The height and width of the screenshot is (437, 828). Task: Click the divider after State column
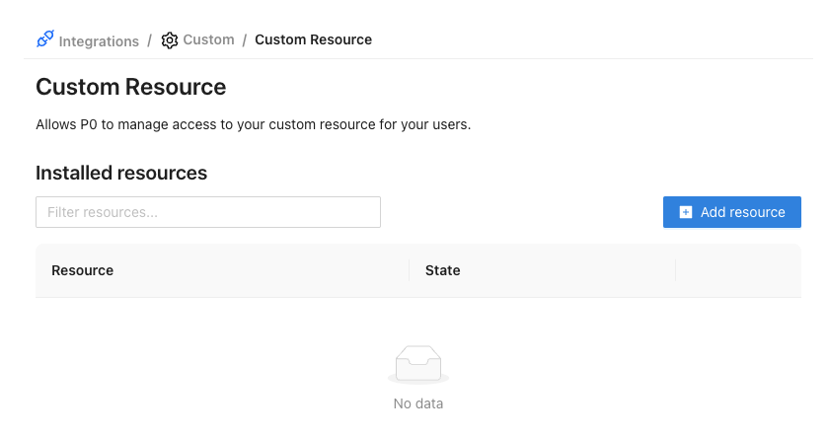(676, 270)
